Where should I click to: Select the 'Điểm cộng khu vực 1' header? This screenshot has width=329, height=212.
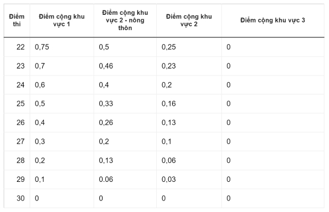click(61, 20)
